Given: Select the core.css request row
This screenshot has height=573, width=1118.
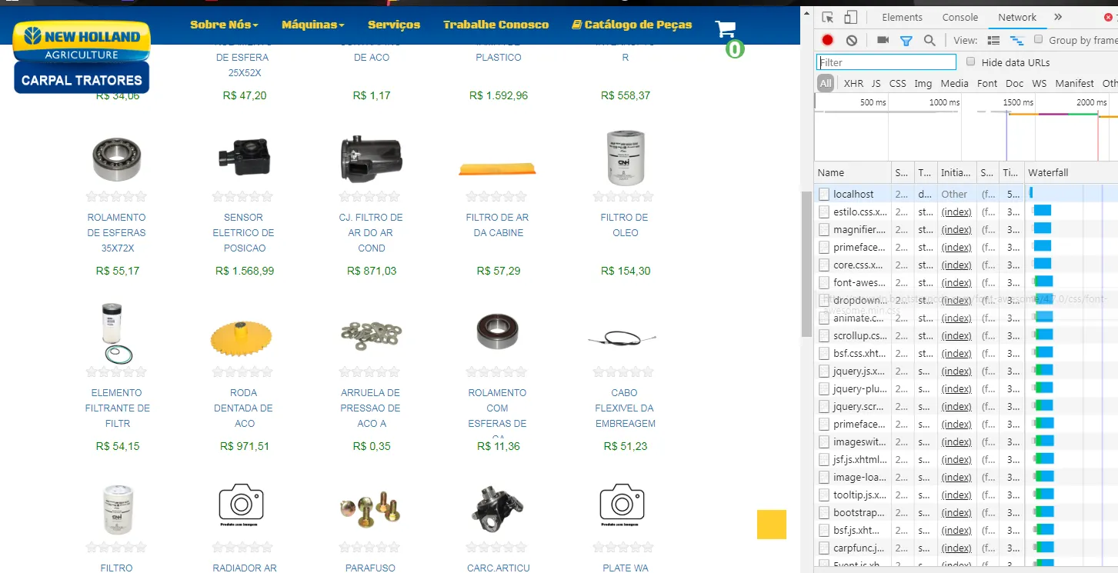Looking at the screenshot, I should 966,265.
